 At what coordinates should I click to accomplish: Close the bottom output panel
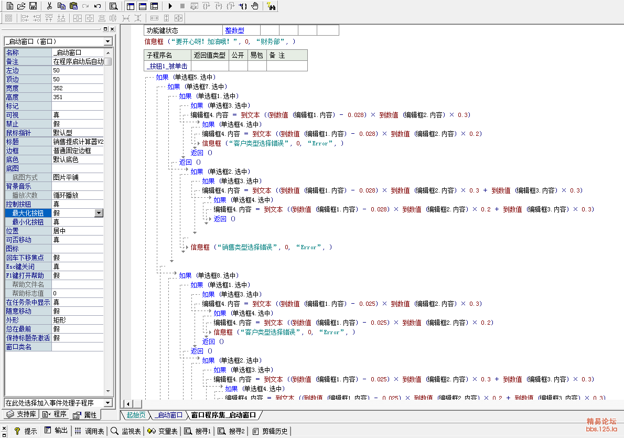[4, 429]
